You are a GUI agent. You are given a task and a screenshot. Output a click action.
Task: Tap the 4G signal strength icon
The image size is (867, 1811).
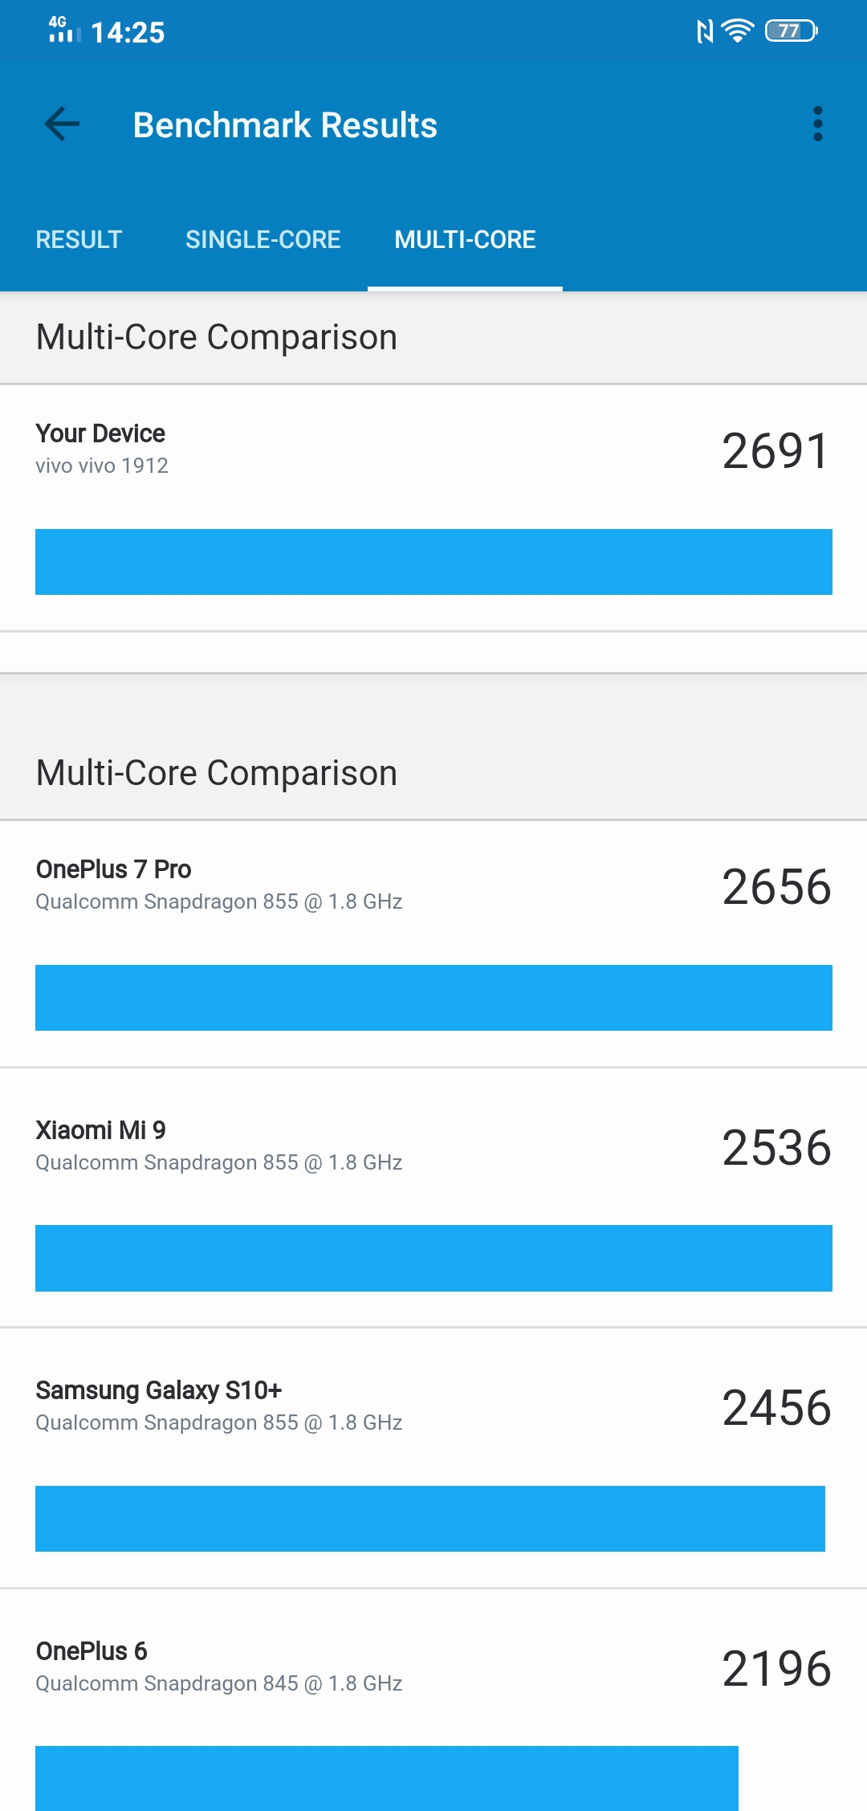point(64,30)
